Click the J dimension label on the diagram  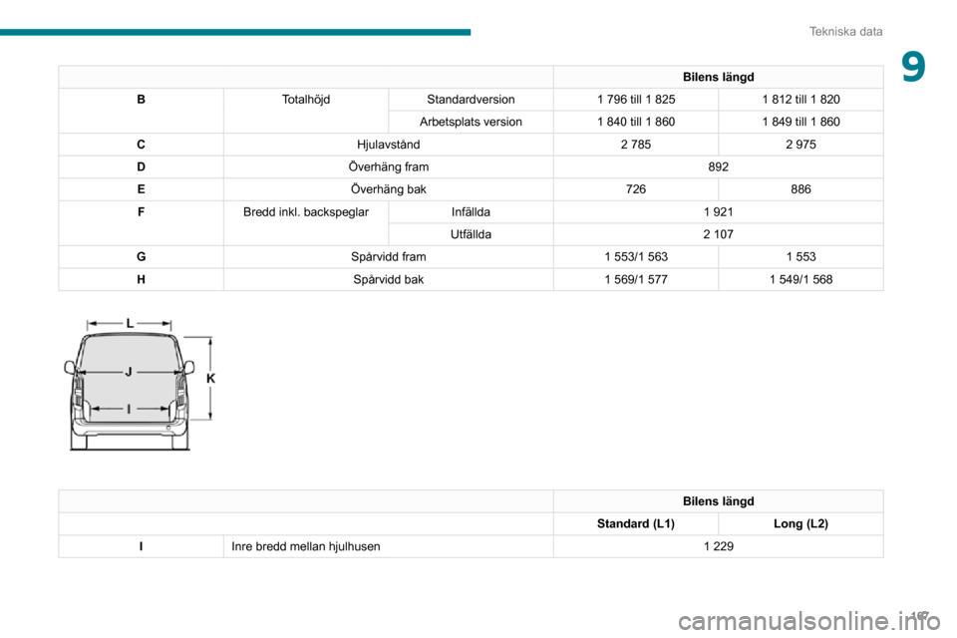[x=129, y=371]
